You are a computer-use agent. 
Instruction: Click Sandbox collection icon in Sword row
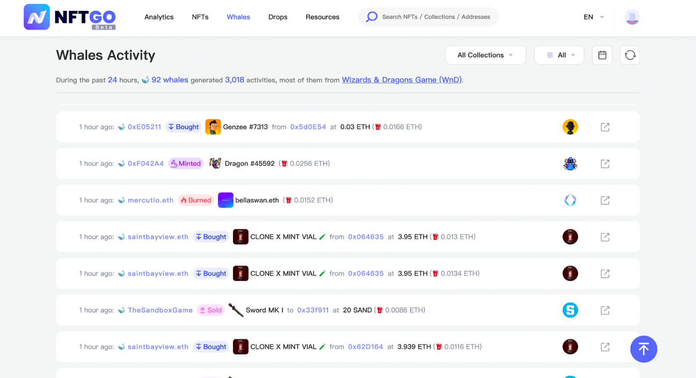coord(570,310)
